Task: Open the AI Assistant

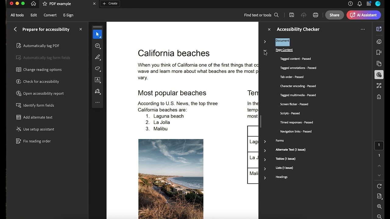Action: (363, 15)
